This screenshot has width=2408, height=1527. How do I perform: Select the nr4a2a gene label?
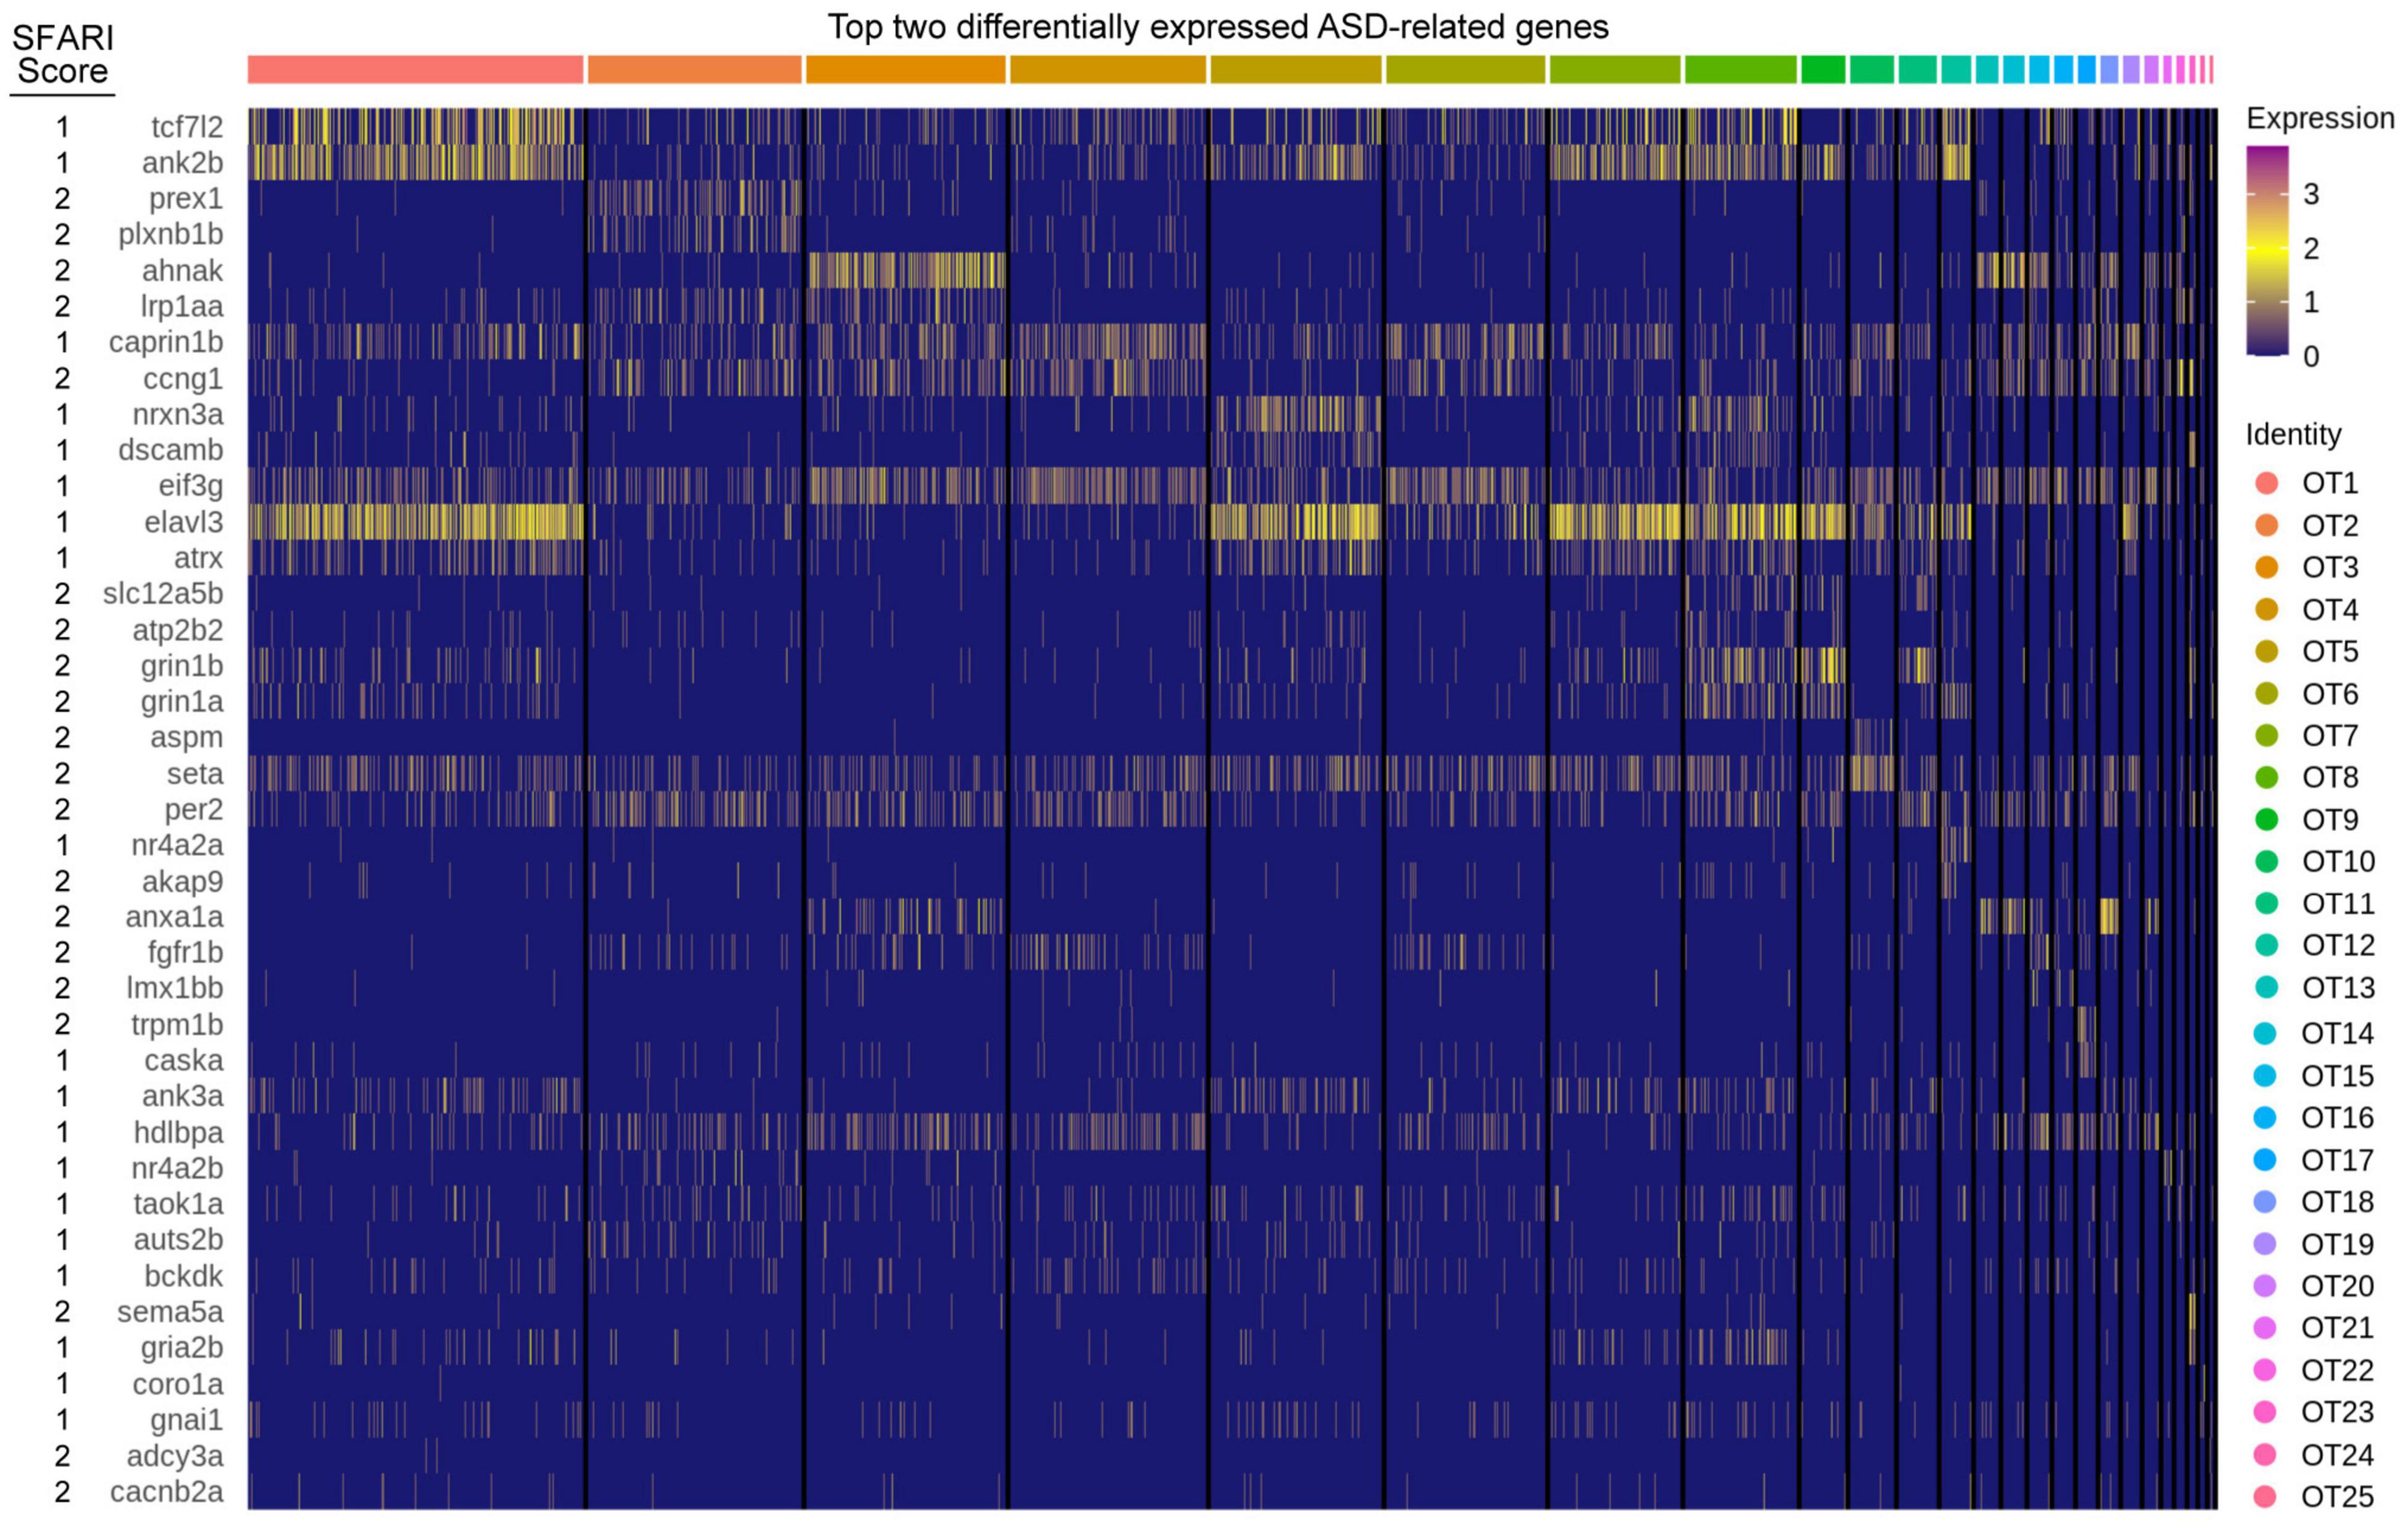point(177,845)
